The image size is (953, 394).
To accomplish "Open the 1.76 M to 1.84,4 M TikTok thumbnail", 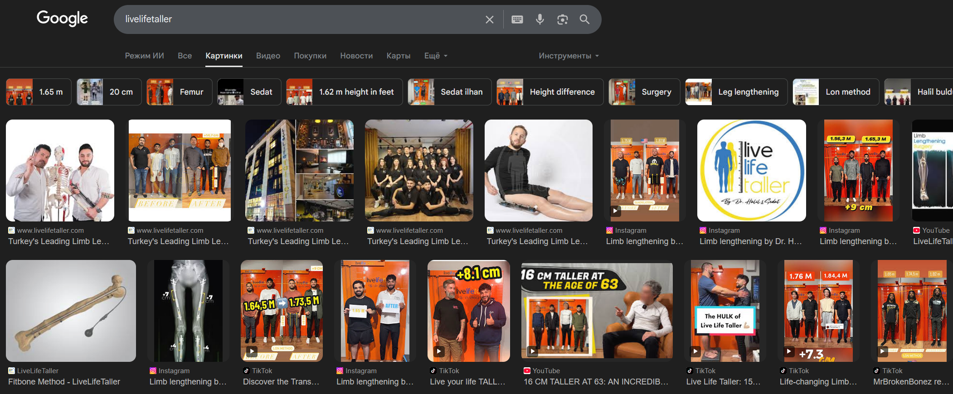I will tap(818, 311).
